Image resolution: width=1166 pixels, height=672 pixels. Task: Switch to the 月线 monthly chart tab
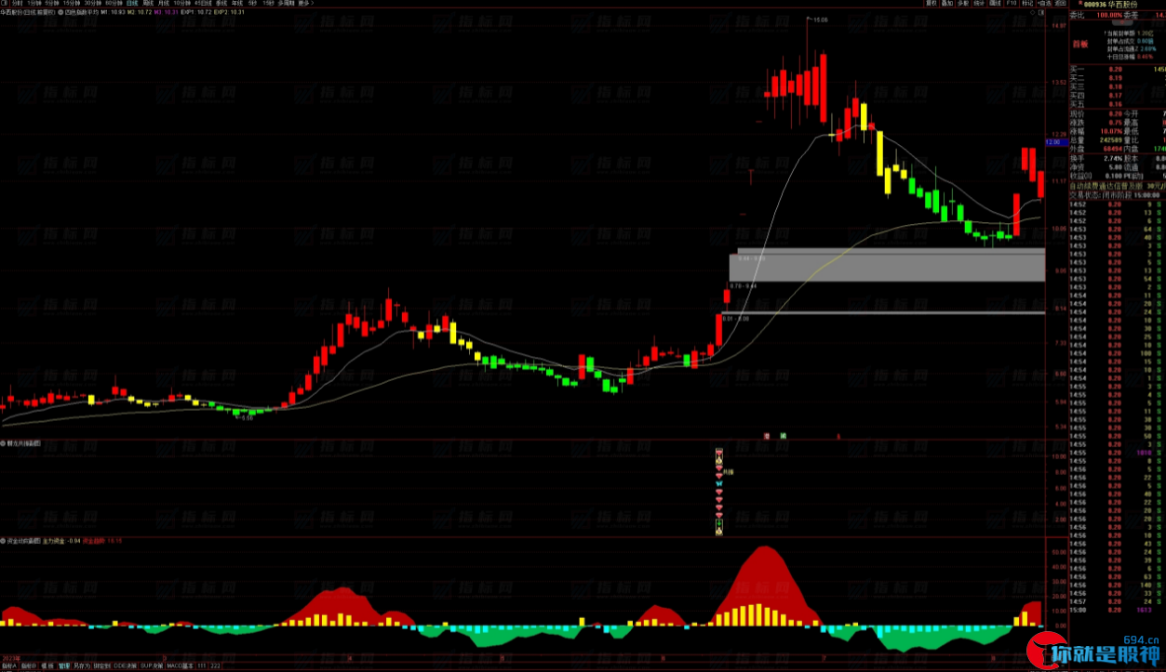(164, 4)
